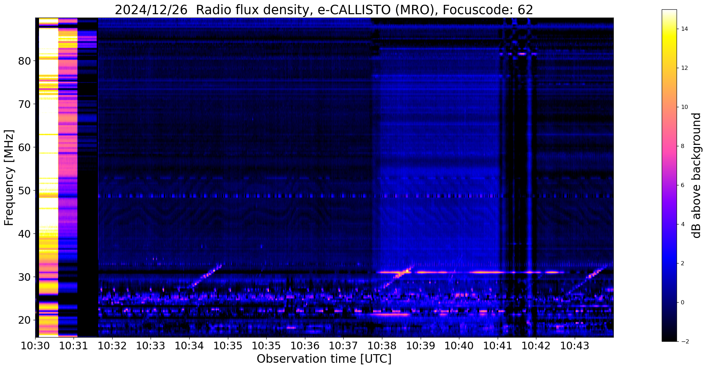
Task: Click the 10:38 time tick label
Action: (382, 346)
